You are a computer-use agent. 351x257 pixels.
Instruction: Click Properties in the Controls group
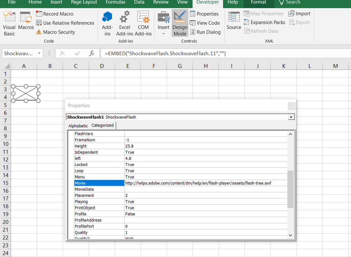pyautogui.click(x=204, y=14)
